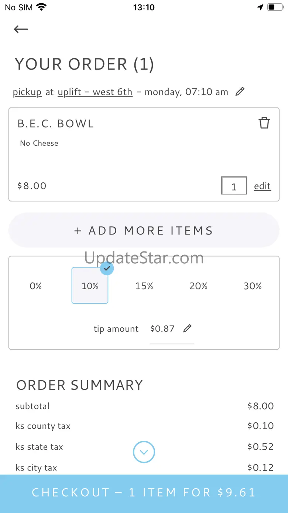Viewport: 288px width, 513px height.
Task: Tap the item quantity field
Action: (234, 186)
